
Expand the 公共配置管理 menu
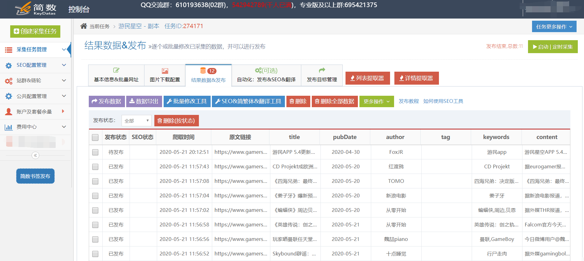pos(64,96)
